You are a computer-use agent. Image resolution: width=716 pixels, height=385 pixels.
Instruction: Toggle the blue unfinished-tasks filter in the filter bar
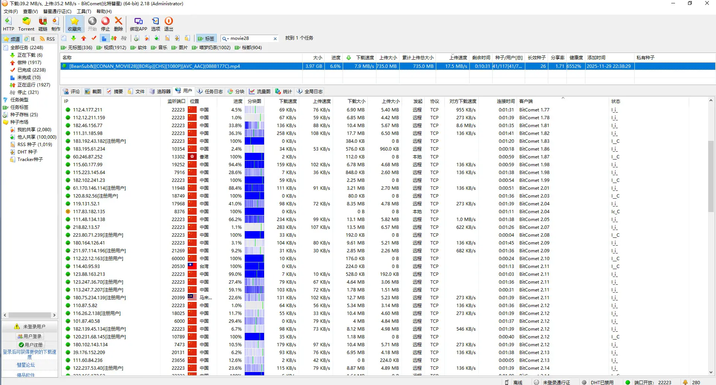pyautogui.click(x=104, y=38)
